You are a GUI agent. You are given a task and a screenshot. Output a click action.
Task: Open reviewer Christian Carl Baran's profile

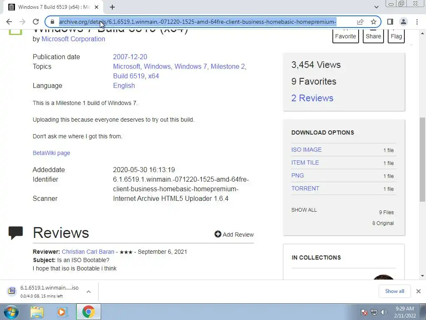click(x=88, y=252)
